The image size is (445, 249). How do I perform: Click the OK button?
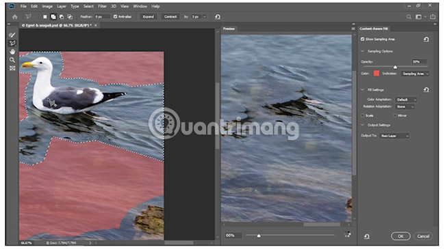tap(400, 236)
